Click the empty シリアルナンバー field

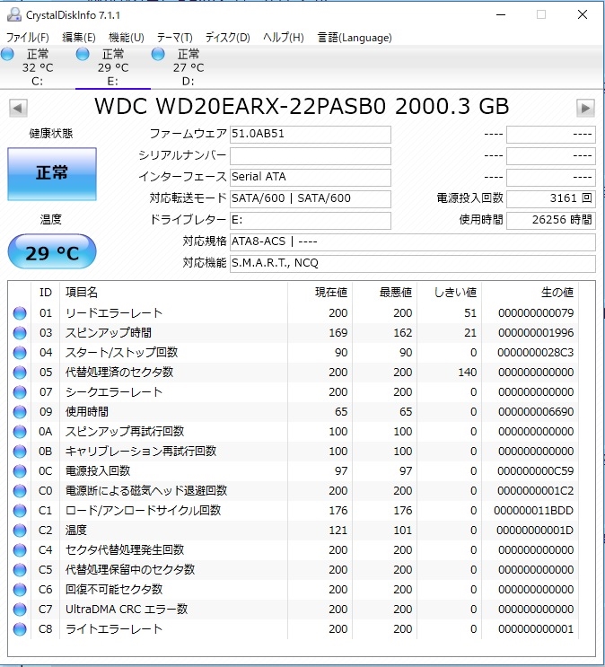(x=311, y=156)
